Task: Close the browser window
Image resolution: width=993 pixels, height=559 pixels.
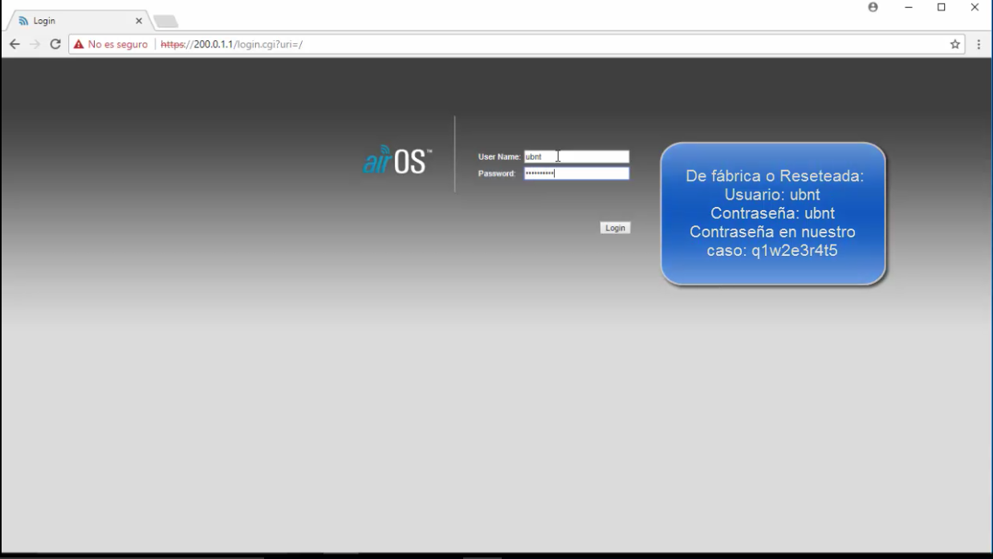Action: coord(975,7)
